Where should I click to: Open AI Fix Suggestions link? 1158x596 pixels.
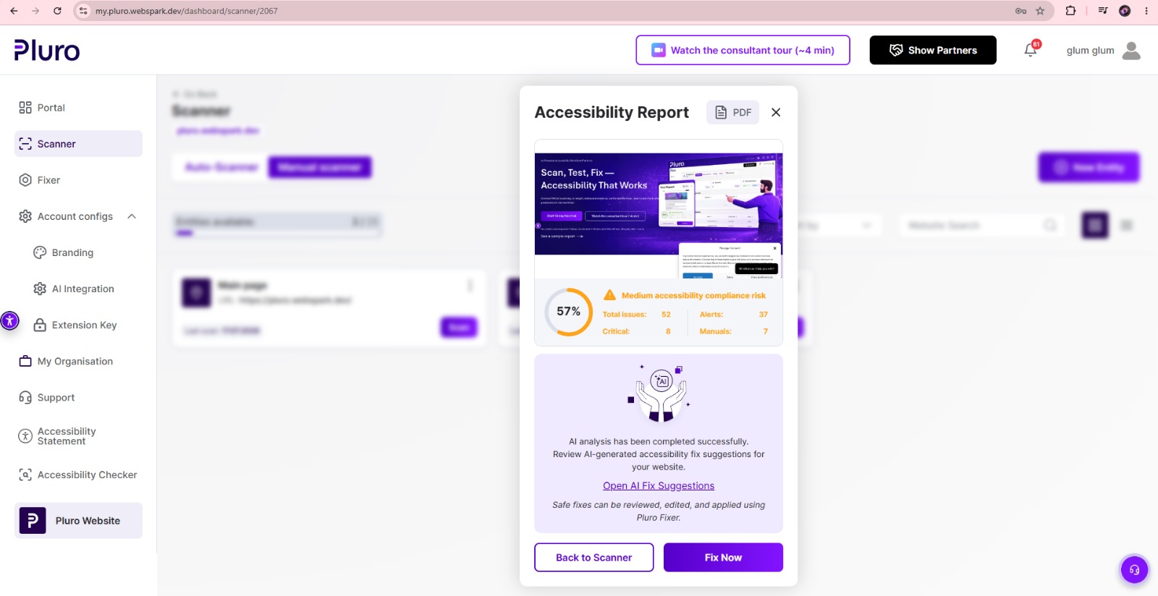[x=659, y=486]
